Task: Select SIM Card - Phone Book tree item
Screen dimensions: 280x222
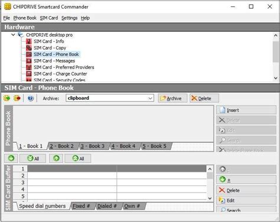Action: (x=56, y=54)
